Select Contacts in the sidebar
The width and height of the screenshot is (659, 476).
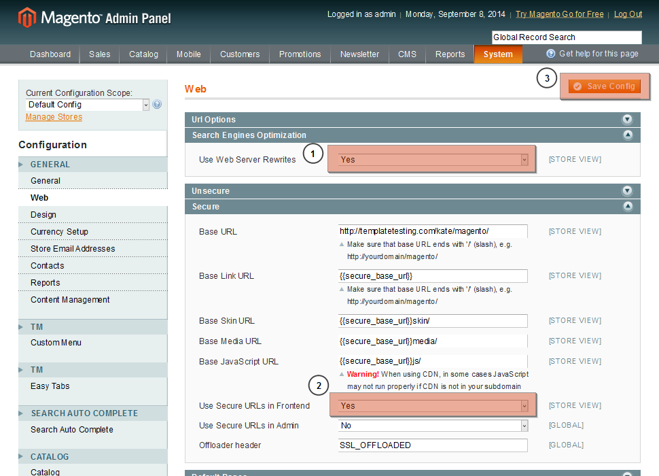pos(93,266)
